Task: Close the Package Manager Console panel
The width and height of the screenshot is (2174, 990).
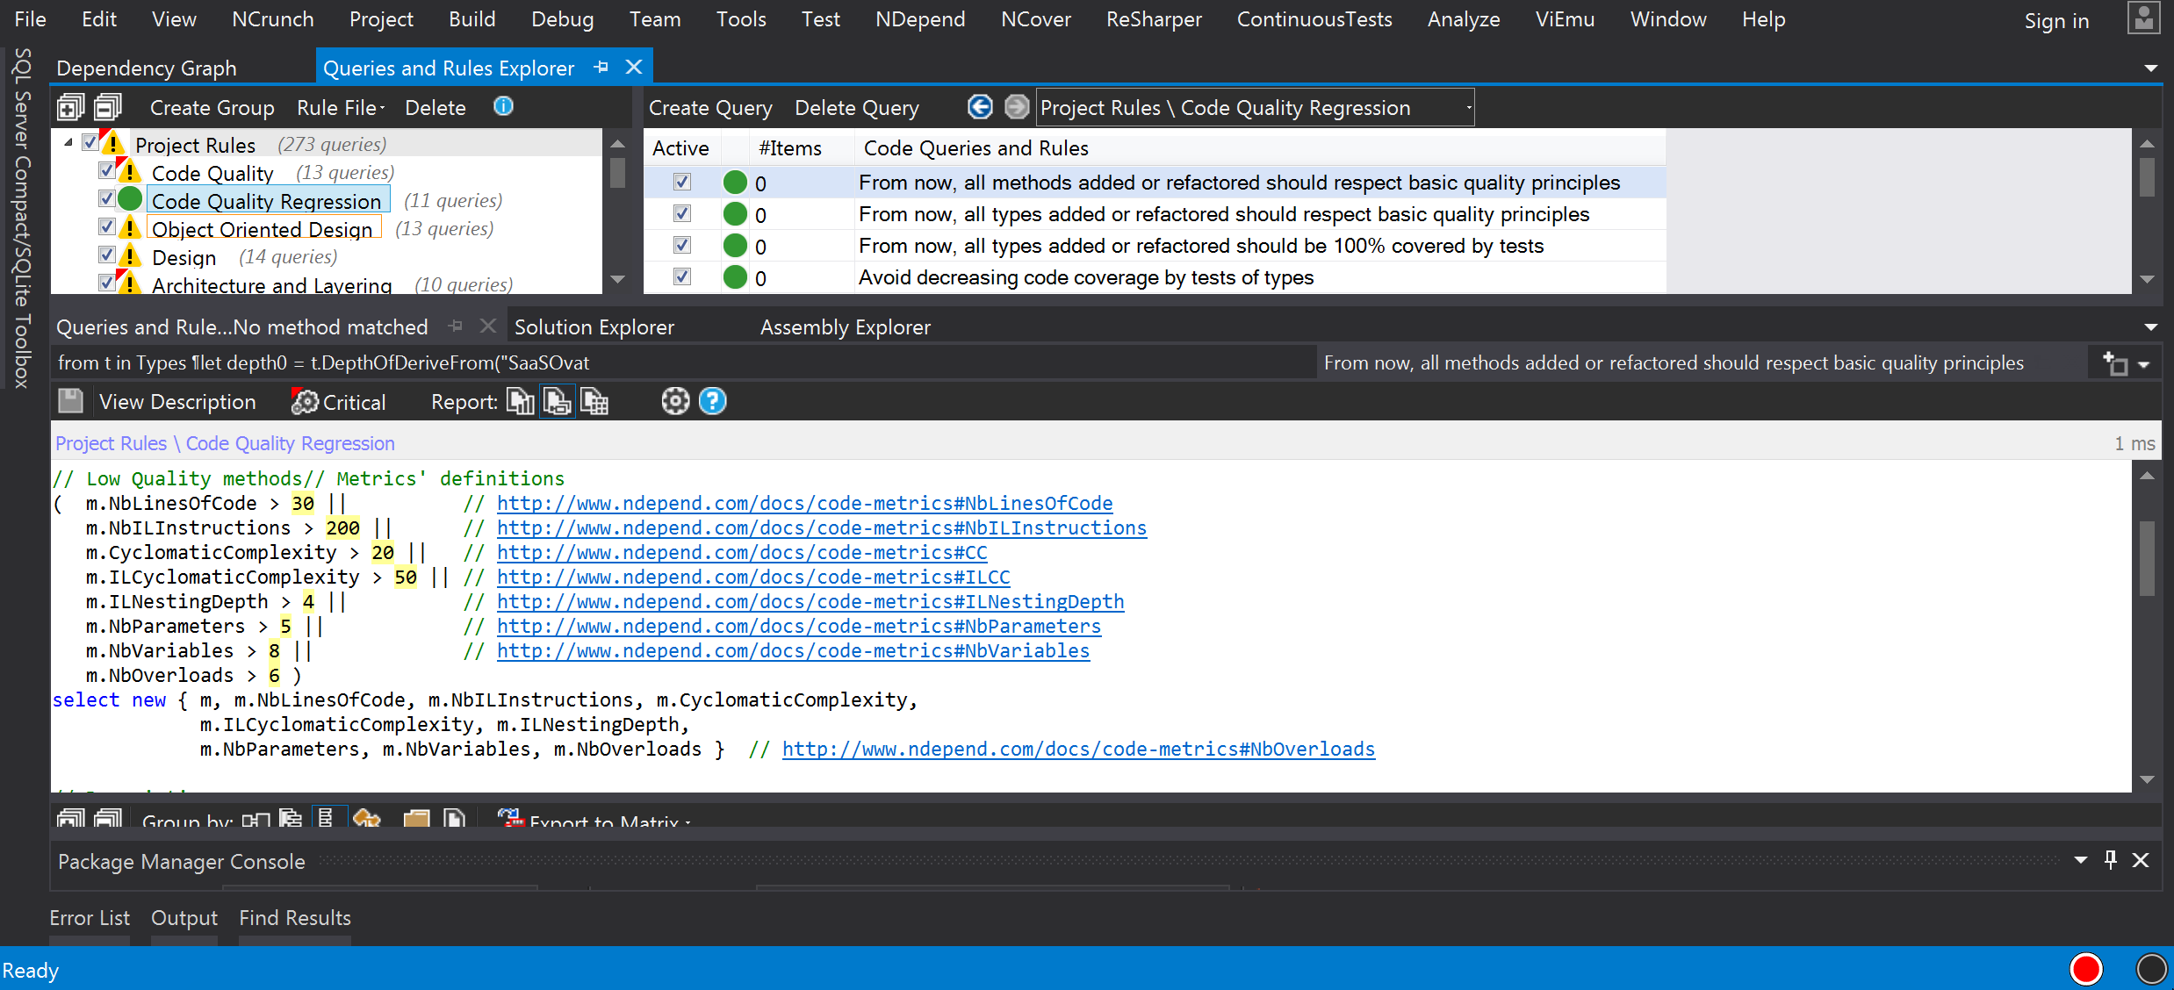Action: 2142,860
